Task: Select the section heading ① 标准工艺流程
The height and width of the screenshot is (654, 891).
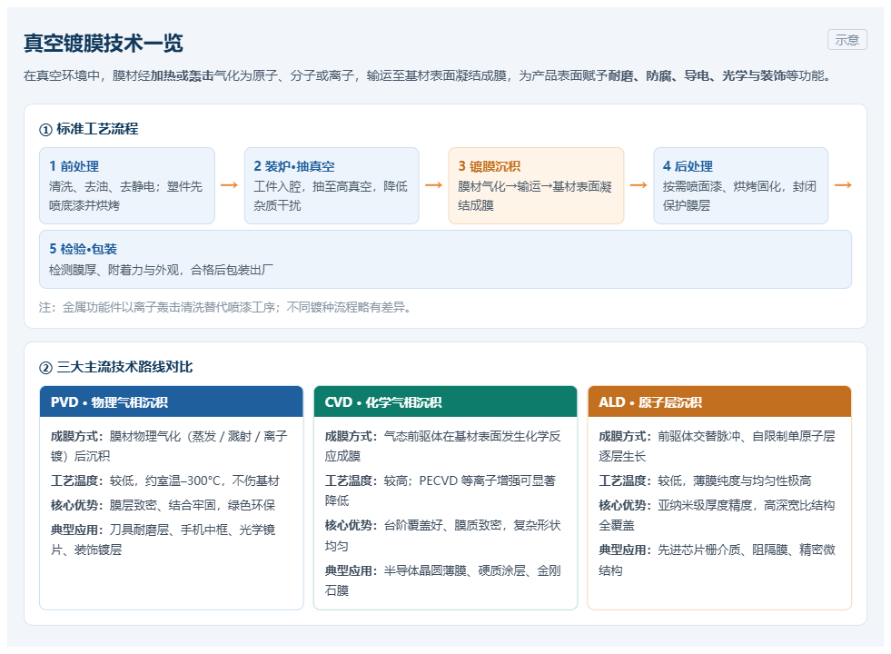Action: [89, 129]
